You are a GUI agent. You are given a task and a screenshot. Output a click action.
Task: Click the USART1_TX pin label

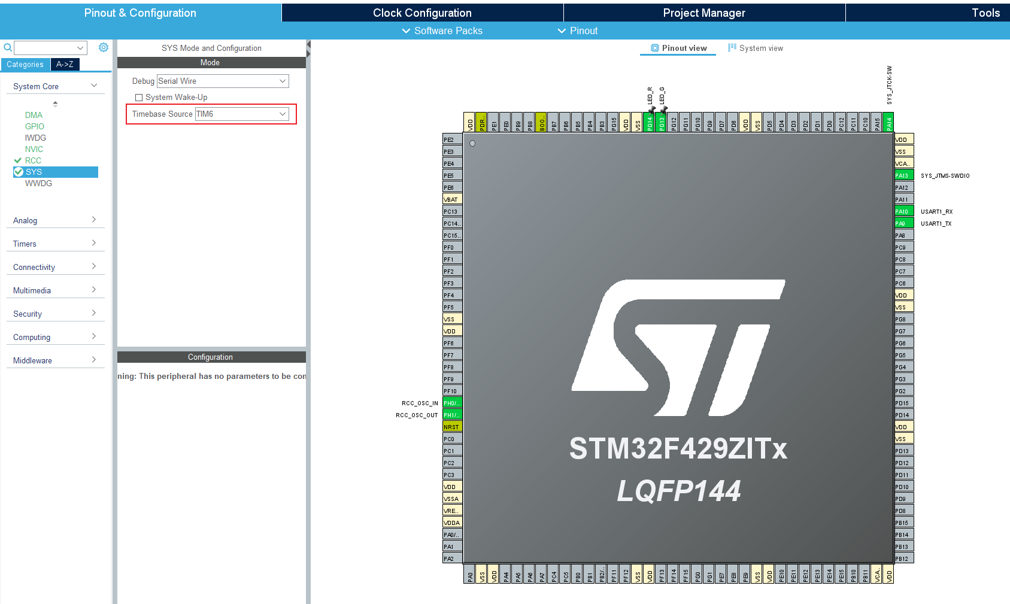(x=936, y=223)
